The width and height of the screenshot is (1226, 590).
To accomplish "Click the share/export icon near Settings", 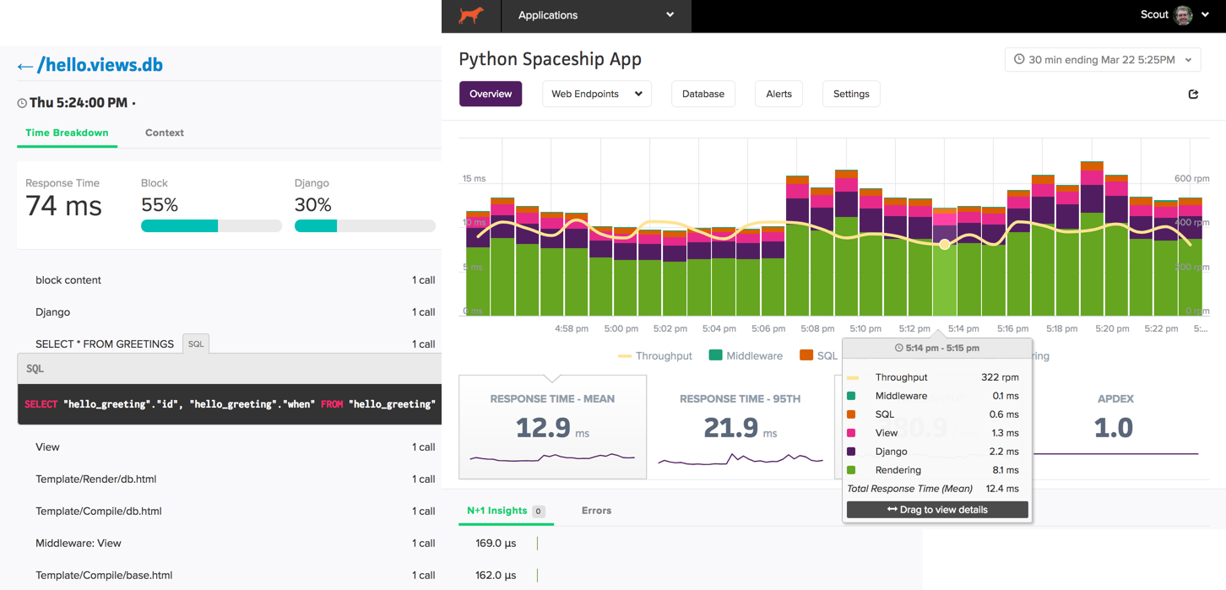I will pos(1193,94).
